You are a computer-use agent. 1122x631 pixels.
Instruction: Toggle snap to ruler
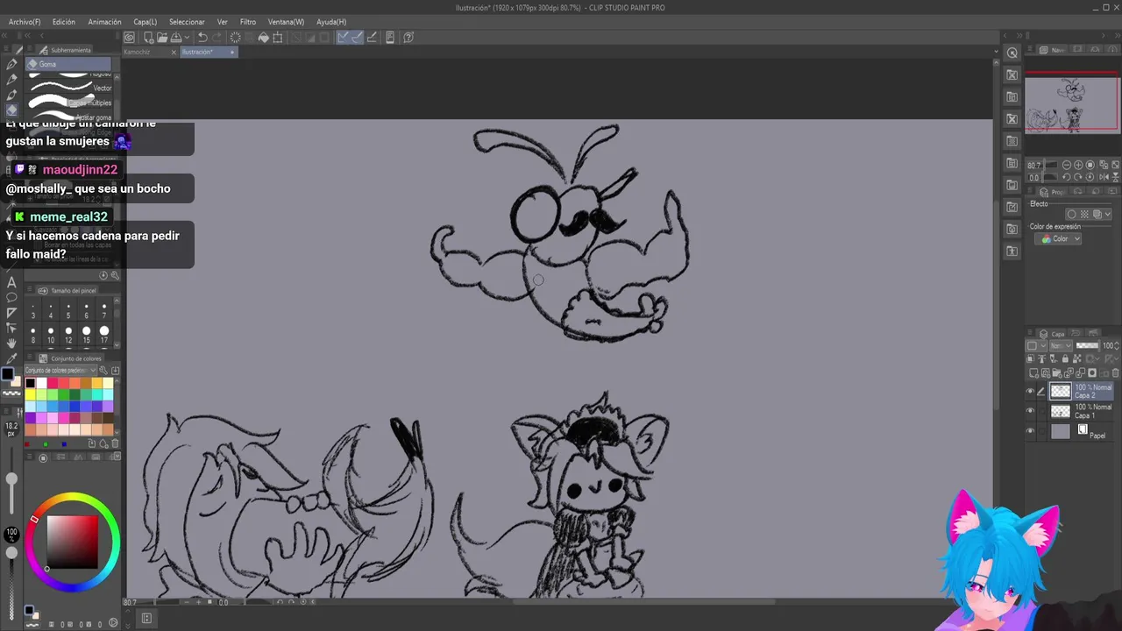click(343, 37)
